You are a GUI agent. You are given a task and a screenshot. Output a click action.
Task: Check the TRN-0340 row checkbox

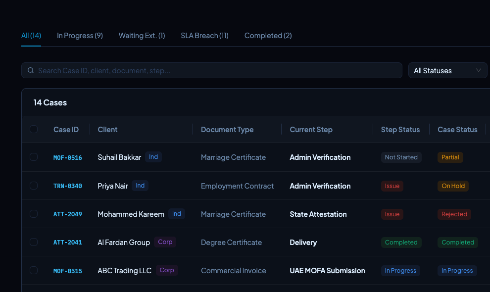[x=34, y=186]
